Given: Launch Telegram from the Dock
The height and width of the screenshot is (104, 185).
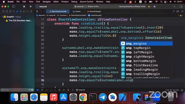Looking at the screenshot, I should pos(103,97).
